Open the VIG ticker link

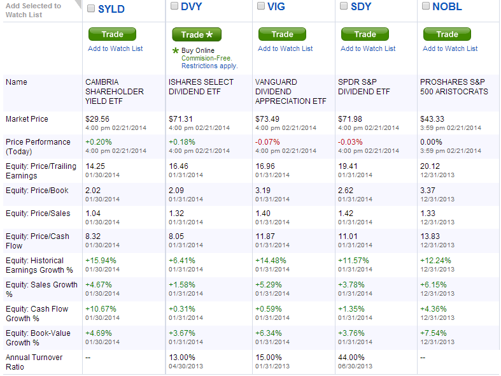(x=276, y=6)
